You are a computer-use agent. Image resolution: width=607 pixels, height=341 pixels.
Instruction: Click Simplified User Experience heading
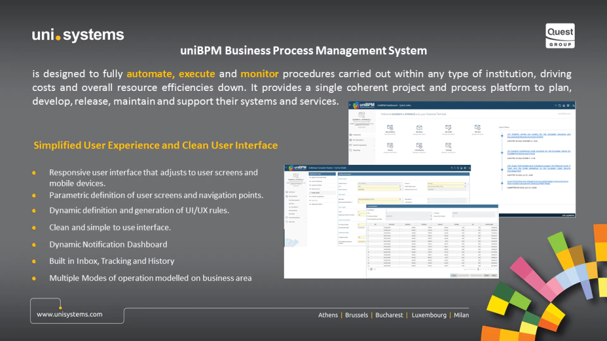(x=156, y=145)
